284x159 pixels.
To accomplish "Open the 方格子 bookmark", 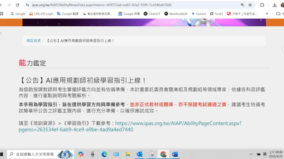I will pos(242,14).
